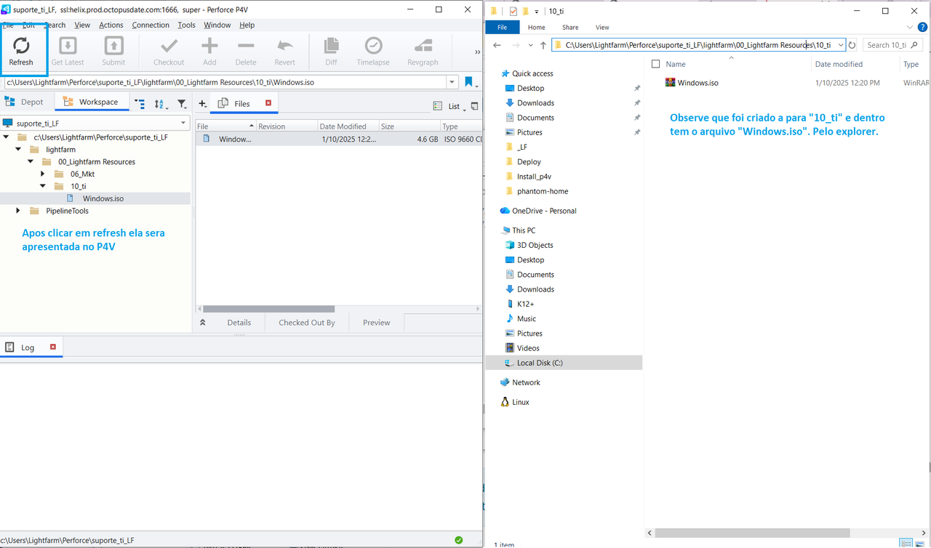Open the P4V address bar history dropdown

coord(452,82)
